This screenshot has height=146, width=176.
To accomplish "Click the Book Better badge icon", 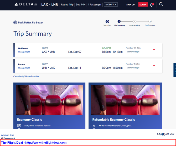I will coord(15,23).
